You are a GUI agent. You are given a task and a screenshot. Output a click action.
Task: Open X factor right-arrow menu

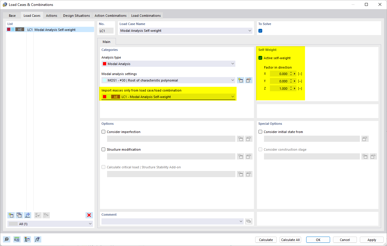295,74
